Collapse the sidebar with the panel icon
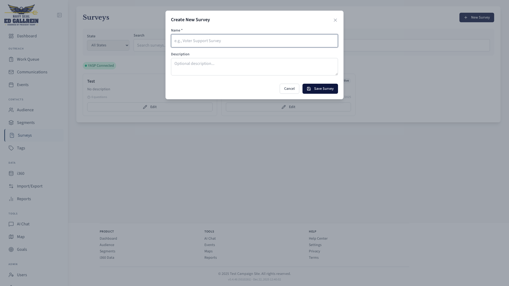 (59, 15)
